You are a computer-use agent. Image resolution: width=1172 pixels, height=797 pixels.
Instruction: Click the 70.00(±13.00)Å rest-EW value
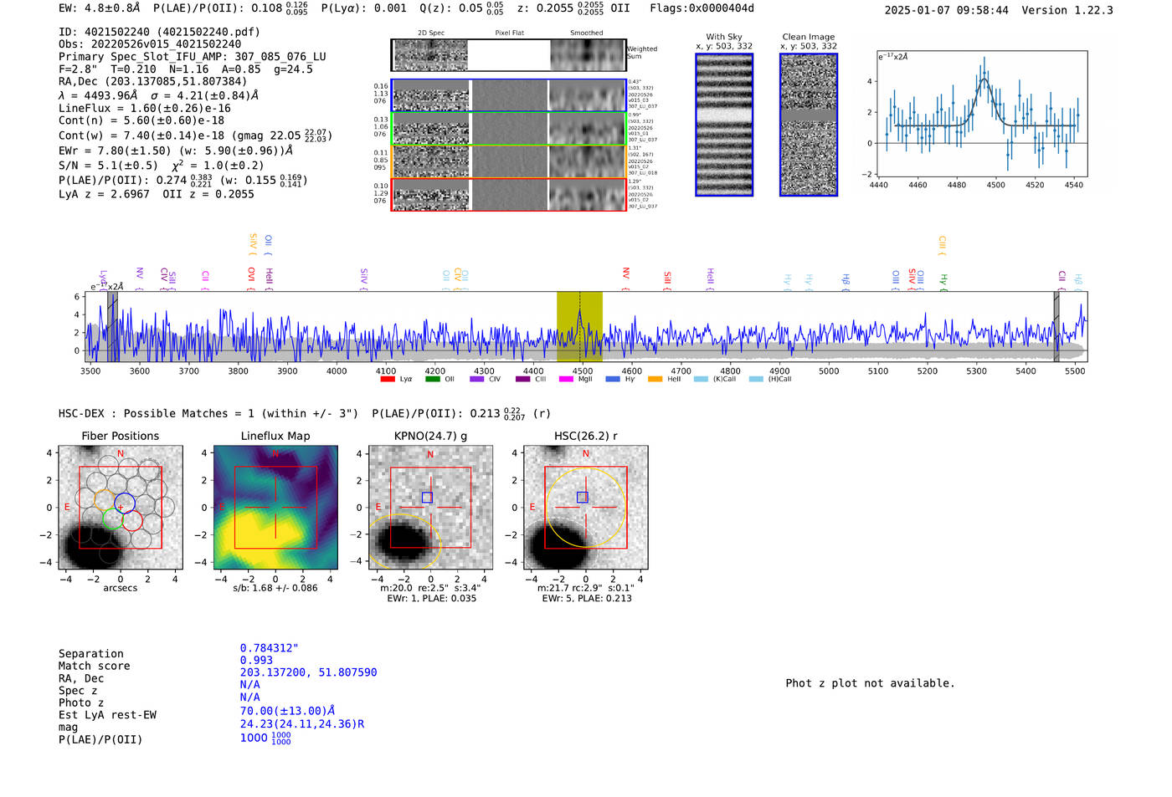click(287, 711)
